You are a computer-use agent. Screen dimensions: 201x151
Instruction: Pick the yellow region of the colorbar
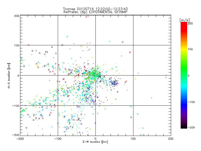184,49
